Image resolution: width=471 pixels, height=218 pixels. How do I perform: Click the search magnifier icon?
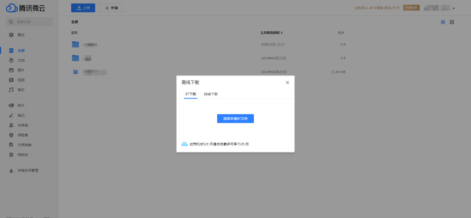point(11,22)
